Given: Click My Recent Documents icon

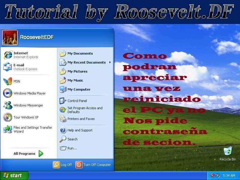Looking at the screenshot, I should 63,62.
